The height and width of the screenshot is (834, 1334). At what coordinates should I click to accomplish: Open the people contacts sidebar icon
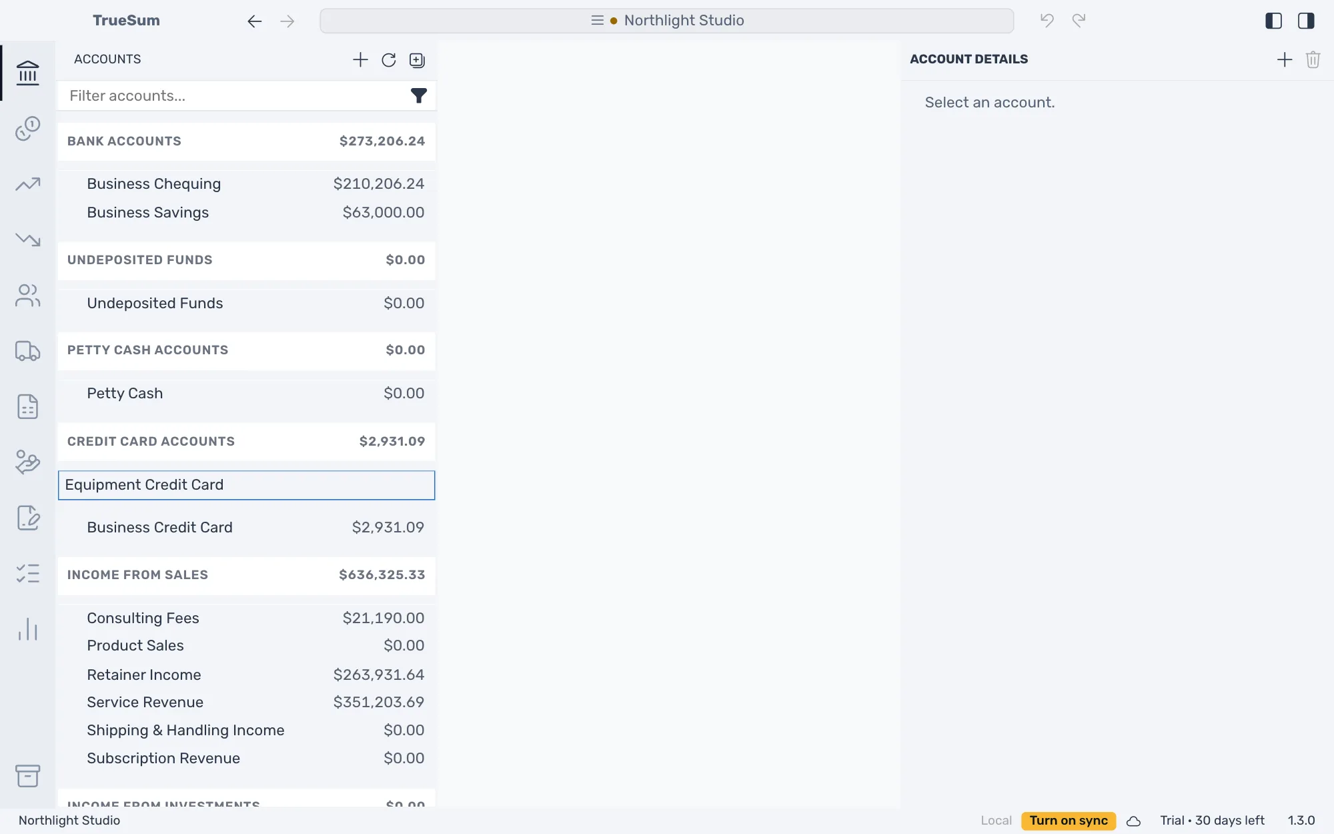pyautogui.click(x=27, y=296)
